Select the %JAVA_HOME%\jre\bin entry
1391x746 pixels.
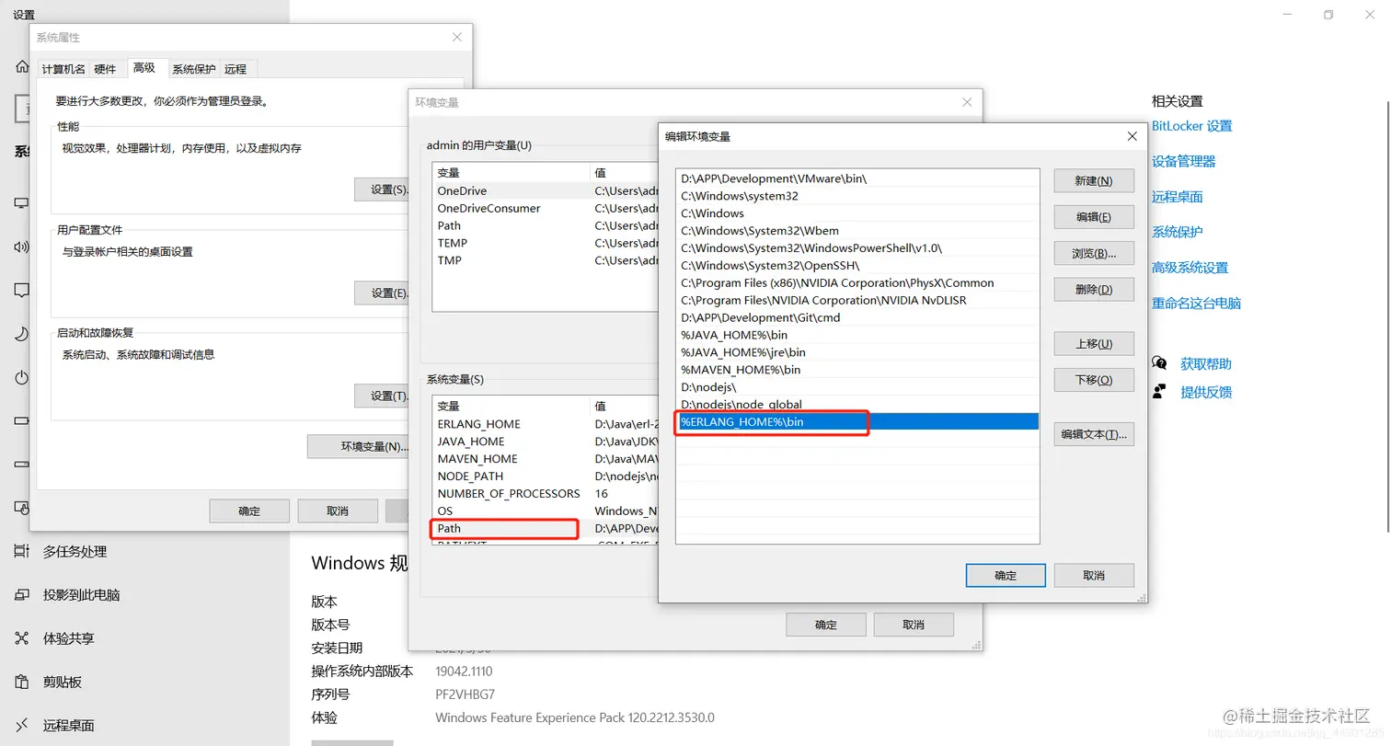pos(857,352)
